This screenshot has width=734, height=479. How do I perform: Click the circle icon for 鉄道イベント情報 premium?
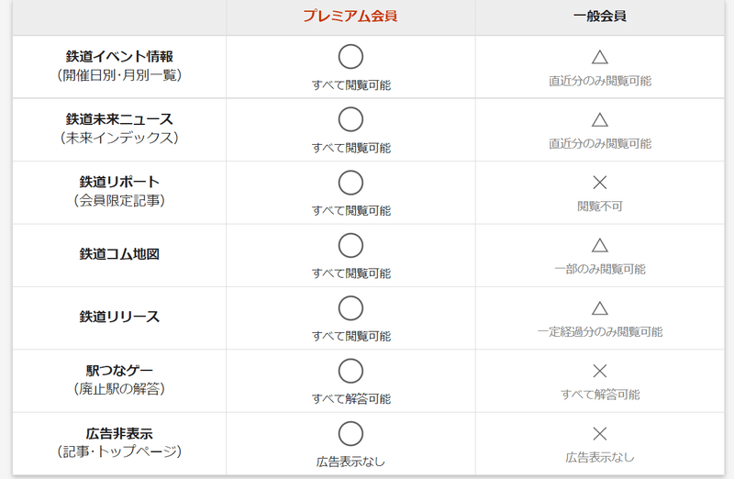[350, 57]
